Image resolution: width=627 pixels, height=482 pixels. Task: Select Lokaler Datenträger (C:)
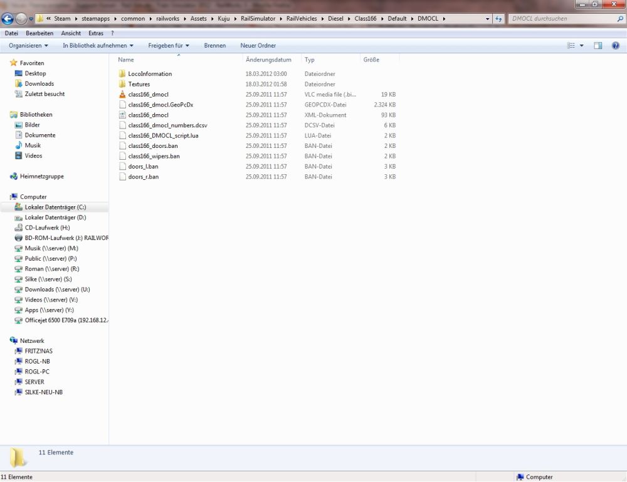55,207
